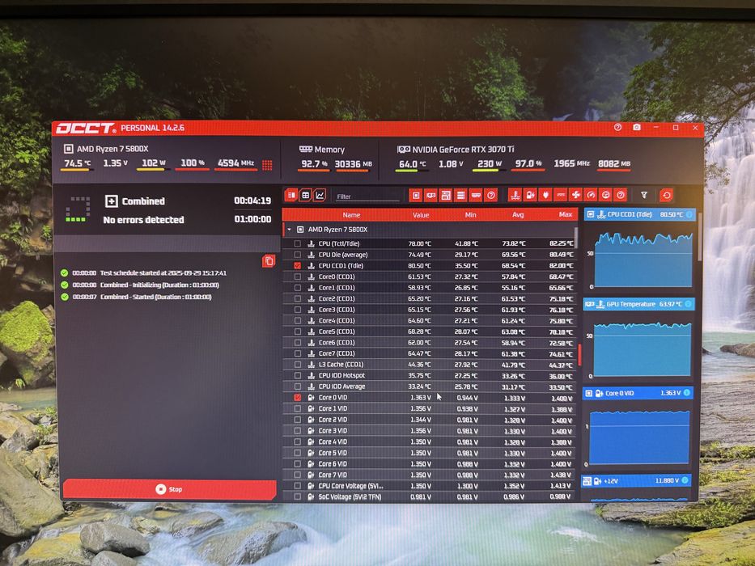
Task: Click the graph panel vertical scrollbar
Action: tap(699, 239)
